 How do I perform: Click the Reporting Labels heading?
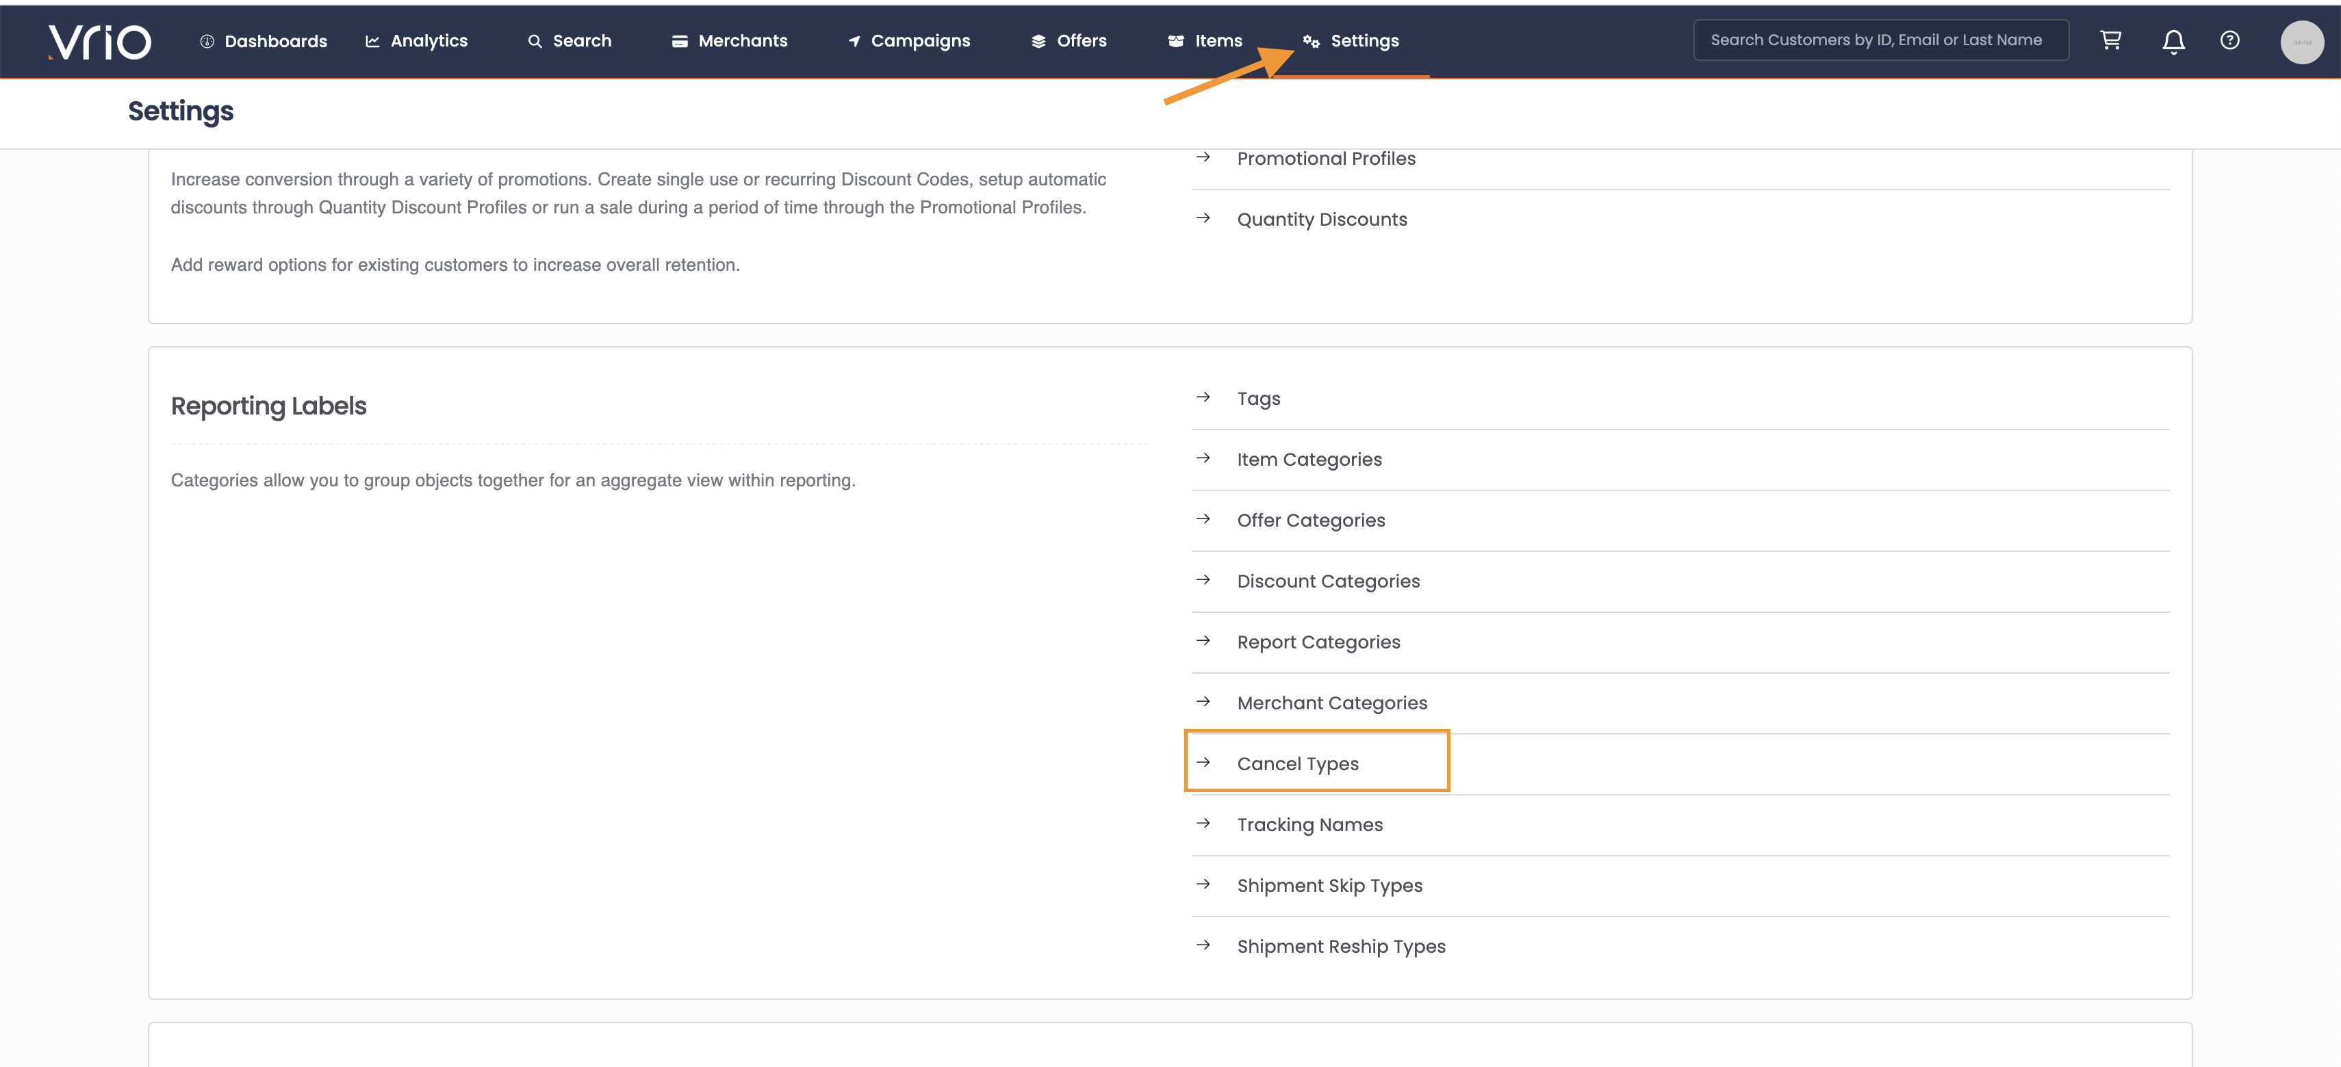click(x=268, y=406)
